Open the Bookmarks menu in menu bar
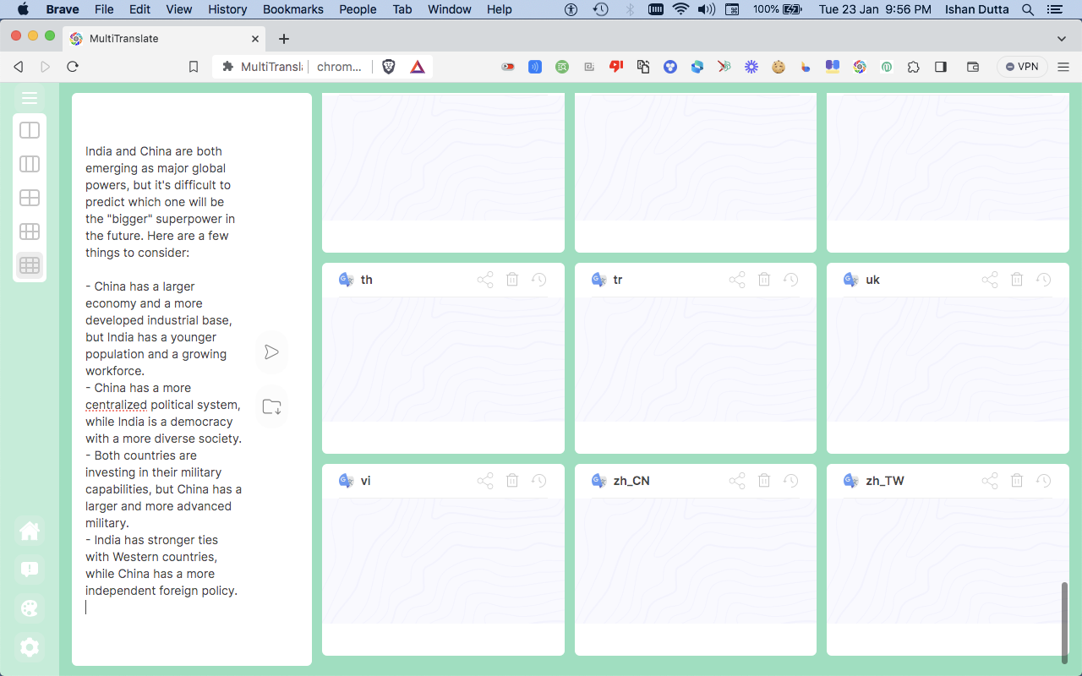The height and width of the screenshot is (676, 1082). click(x=292, y=9)
